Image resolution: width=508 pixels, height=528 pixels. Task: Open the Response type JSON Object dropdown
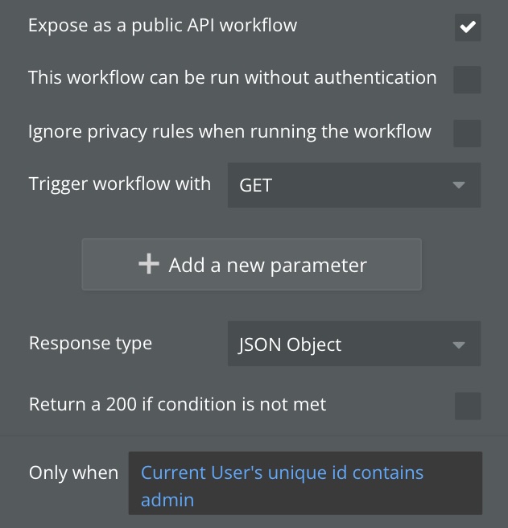point(353,344)
